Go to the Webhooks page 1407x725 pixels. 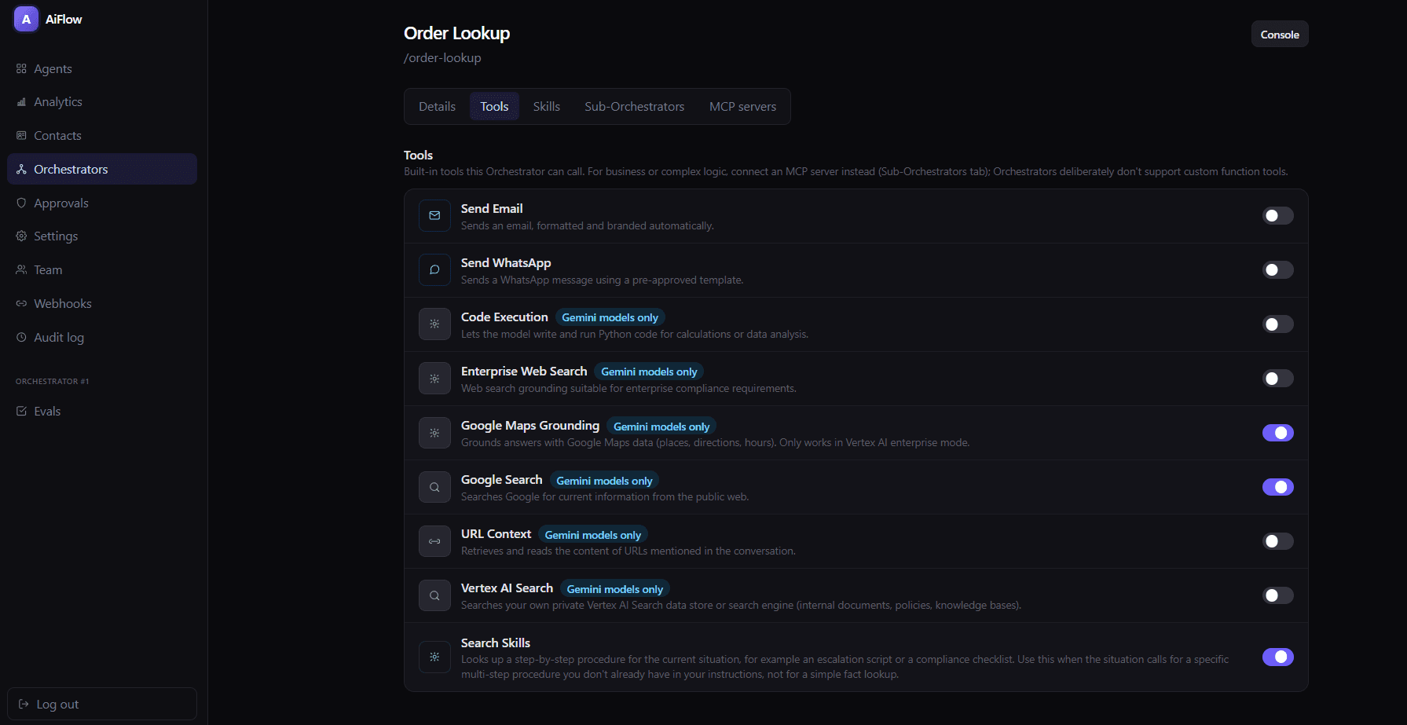click(x=102, y=303)
